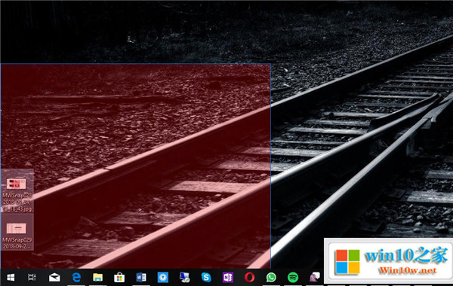The height and width of the screenshot is (286, 453).
Task: Open WhatsApp from the taskbar
Action: point(271,278)
